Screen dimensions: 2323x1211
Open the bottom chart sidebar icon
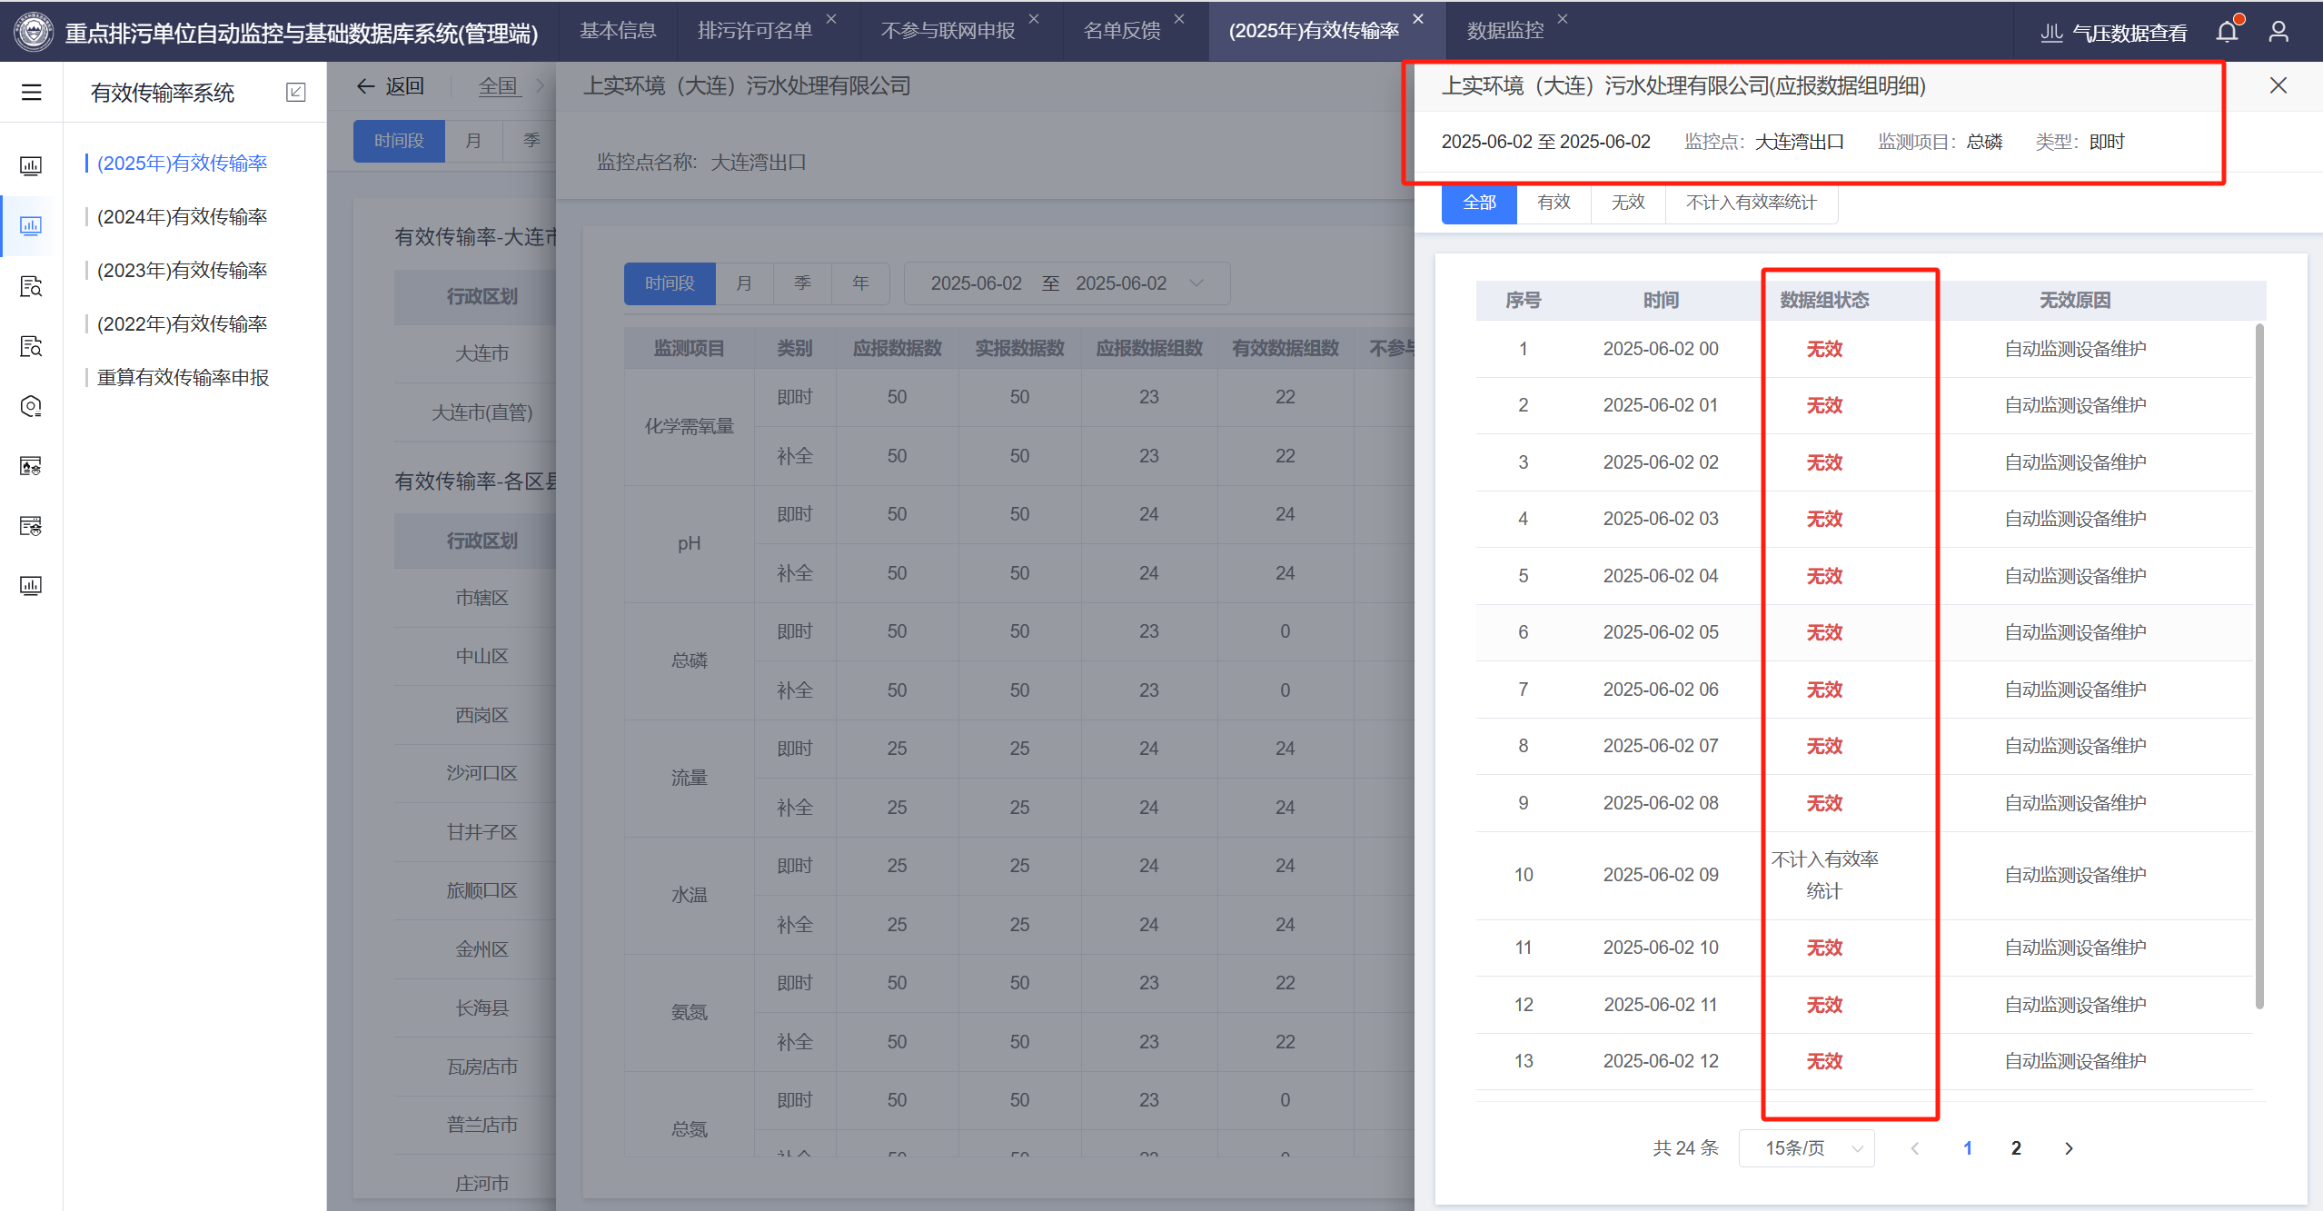click(x=31, y=586)
